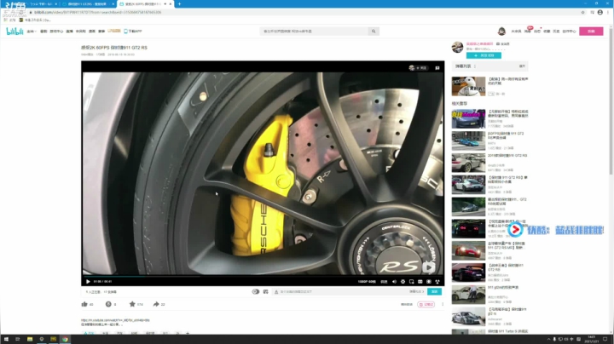Screen dimensions: 614x344
Task: Expand the 主站 dropdown in header
Action: pos(32,32)
